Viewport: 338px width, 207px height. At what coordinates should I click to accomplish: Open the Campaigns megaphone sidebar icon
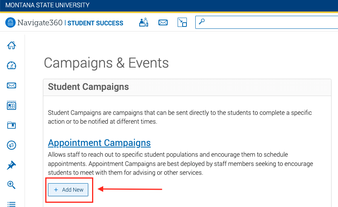12,145
